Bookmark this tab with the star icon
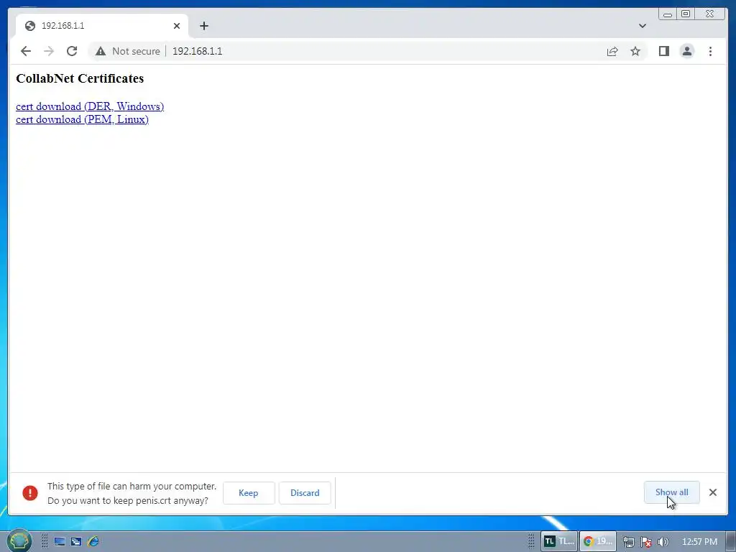 [x=635, y=51]
